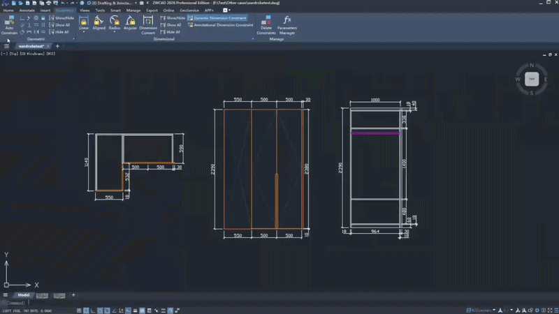Open Dimension Convert tool

click(x=148, y=25)
